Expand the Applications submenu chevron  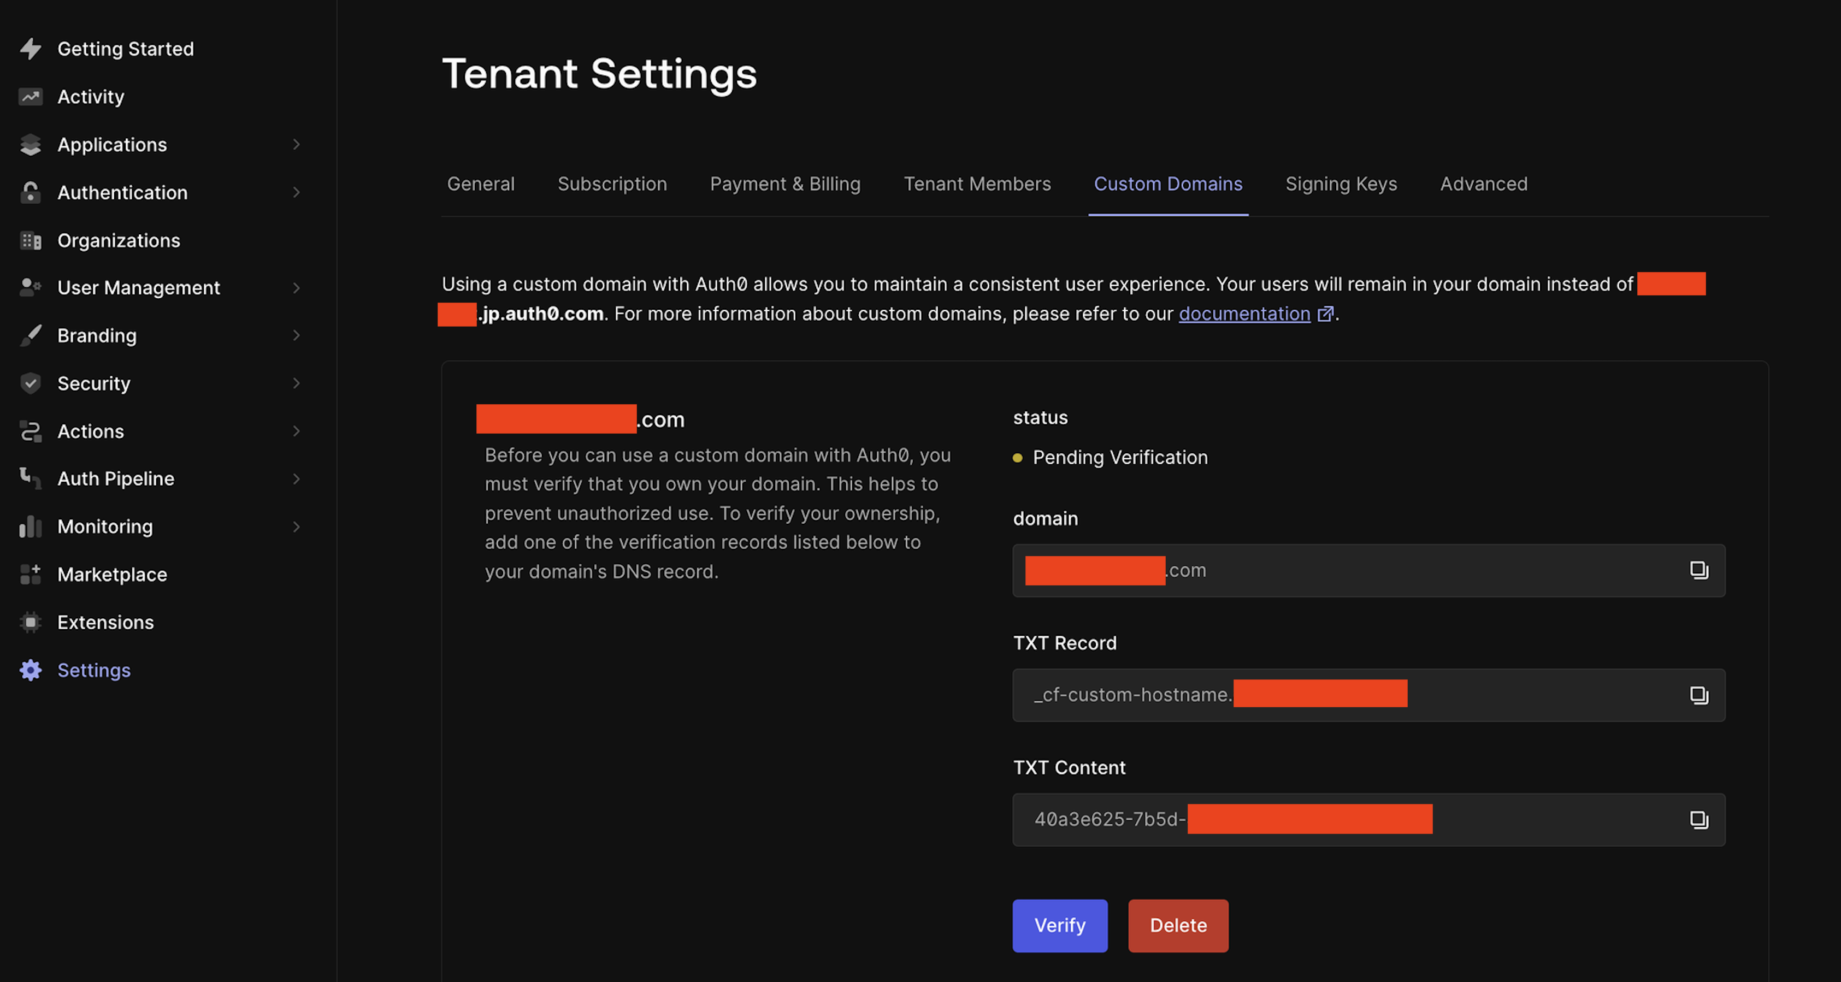296,144
